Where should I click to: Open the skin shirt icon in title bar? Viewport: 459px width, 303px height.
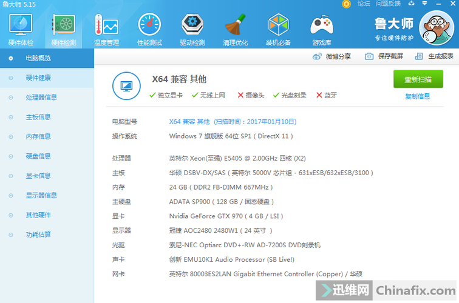(x=412, y=4)
